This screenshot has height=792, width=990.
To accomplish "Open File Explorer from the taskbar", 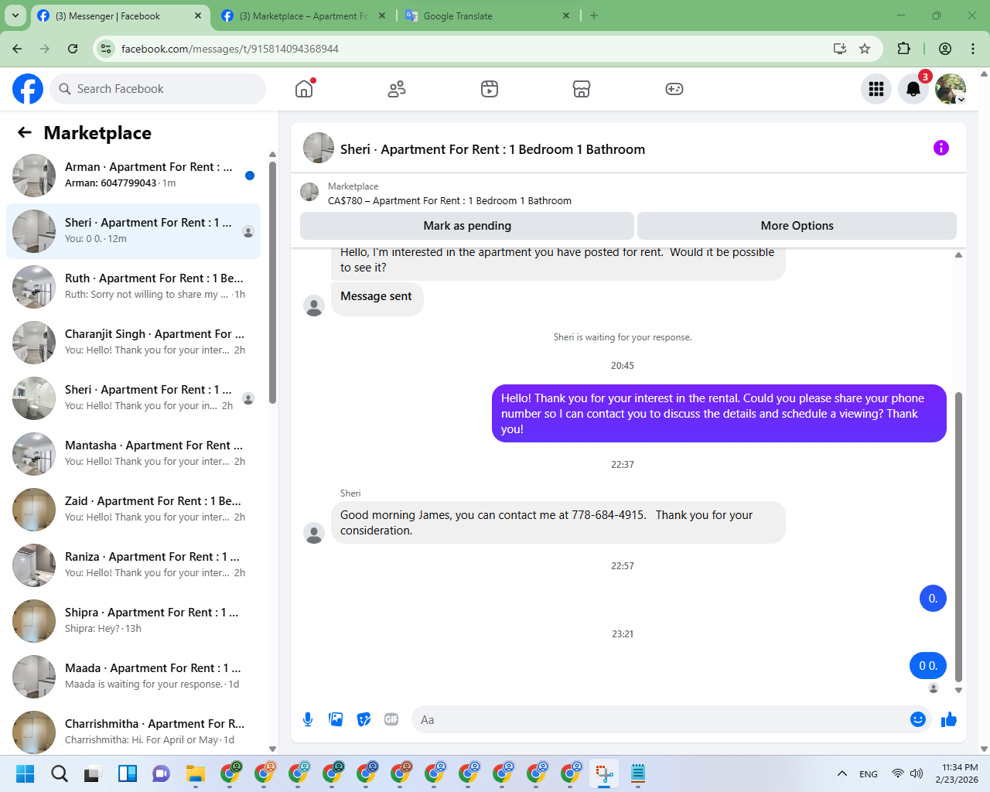I will coord(196,773).
